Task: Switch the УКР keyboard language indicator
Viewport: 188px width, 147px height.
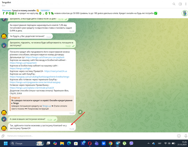Action: click(160, 143)
